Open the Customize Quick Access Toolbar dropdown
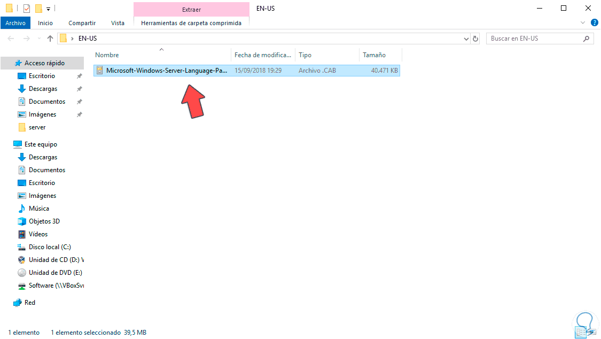Screen dimensions: 601x339 pyautogui.click(x=48, y=9)
